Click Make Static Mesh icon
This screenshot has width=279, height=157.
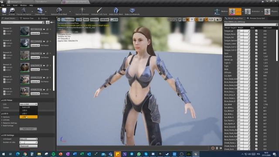pos(116,10)
